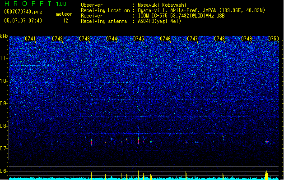Click the bright cross-shaped echo before 0750

[266, 142]
